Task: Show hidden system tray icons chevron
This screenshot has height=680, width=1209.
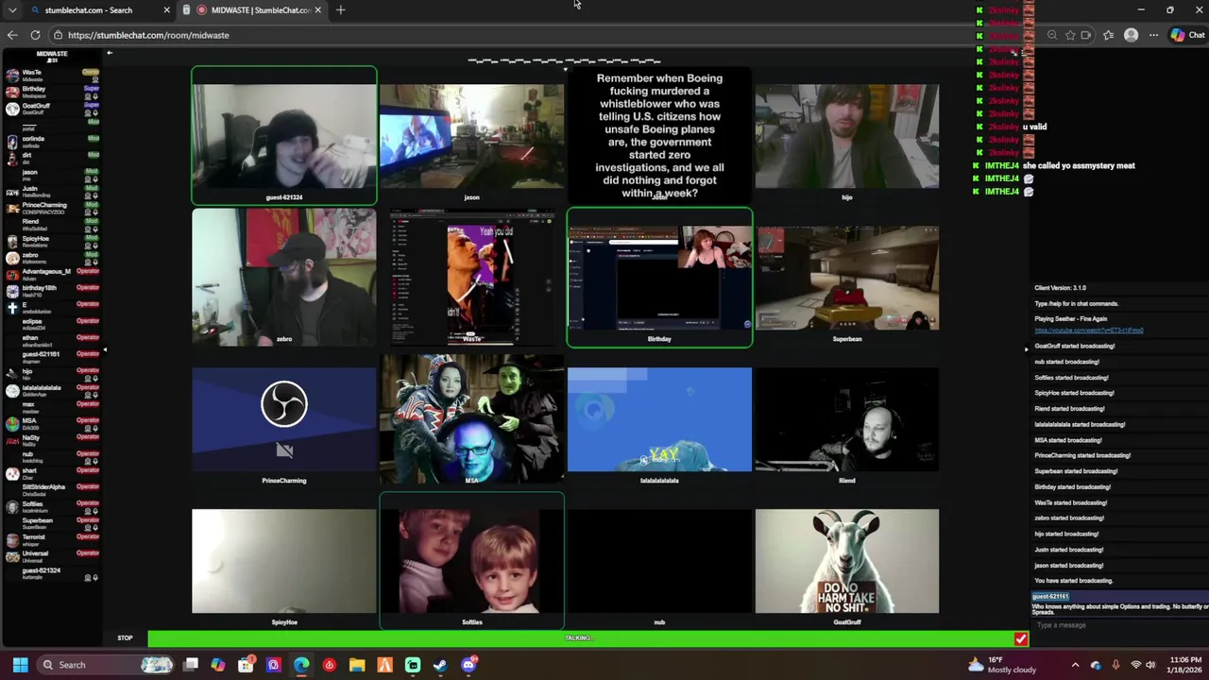Action: point(1075,665)
